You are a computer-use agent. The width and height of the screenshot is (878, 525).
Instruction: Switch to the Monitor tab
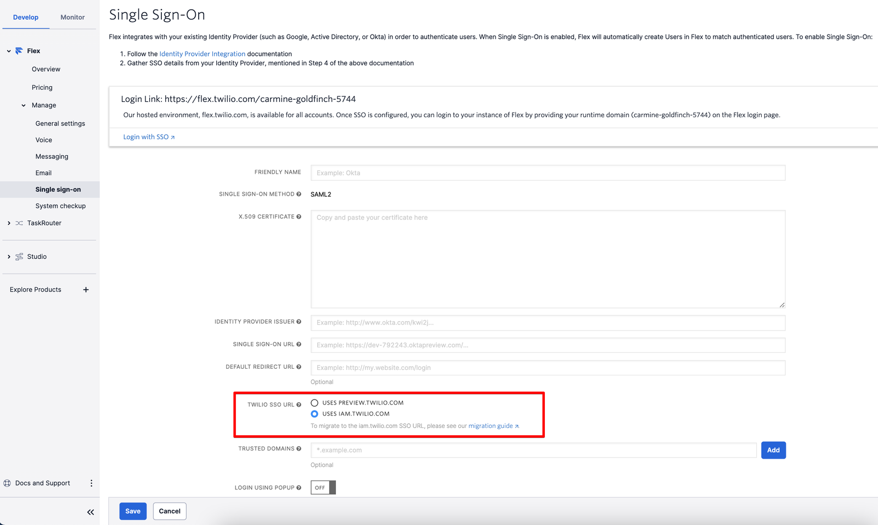pos(72,17)
